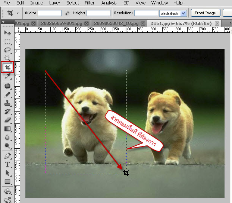Screen dimensions: 232x203
Task: Select the Blur tool
Action: (7, 137)
